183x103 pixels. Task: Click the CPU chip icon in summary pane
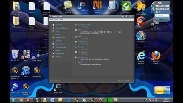(76, 30)
